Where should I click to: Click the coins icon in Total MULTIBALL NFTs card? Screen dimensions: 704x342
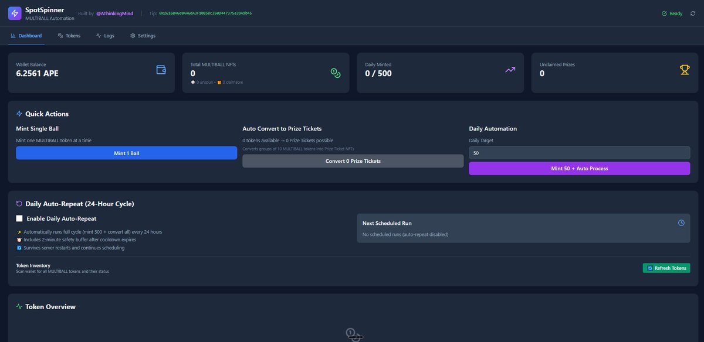336,73
